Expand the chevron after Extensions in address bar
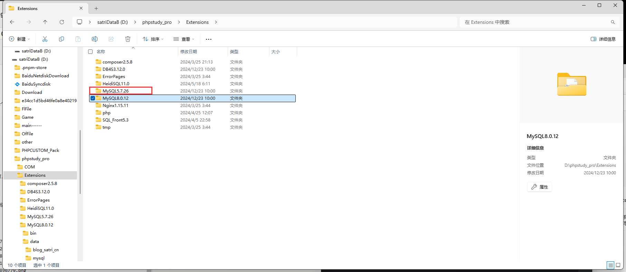Screen dimensions: 626x272 (216, 22)
